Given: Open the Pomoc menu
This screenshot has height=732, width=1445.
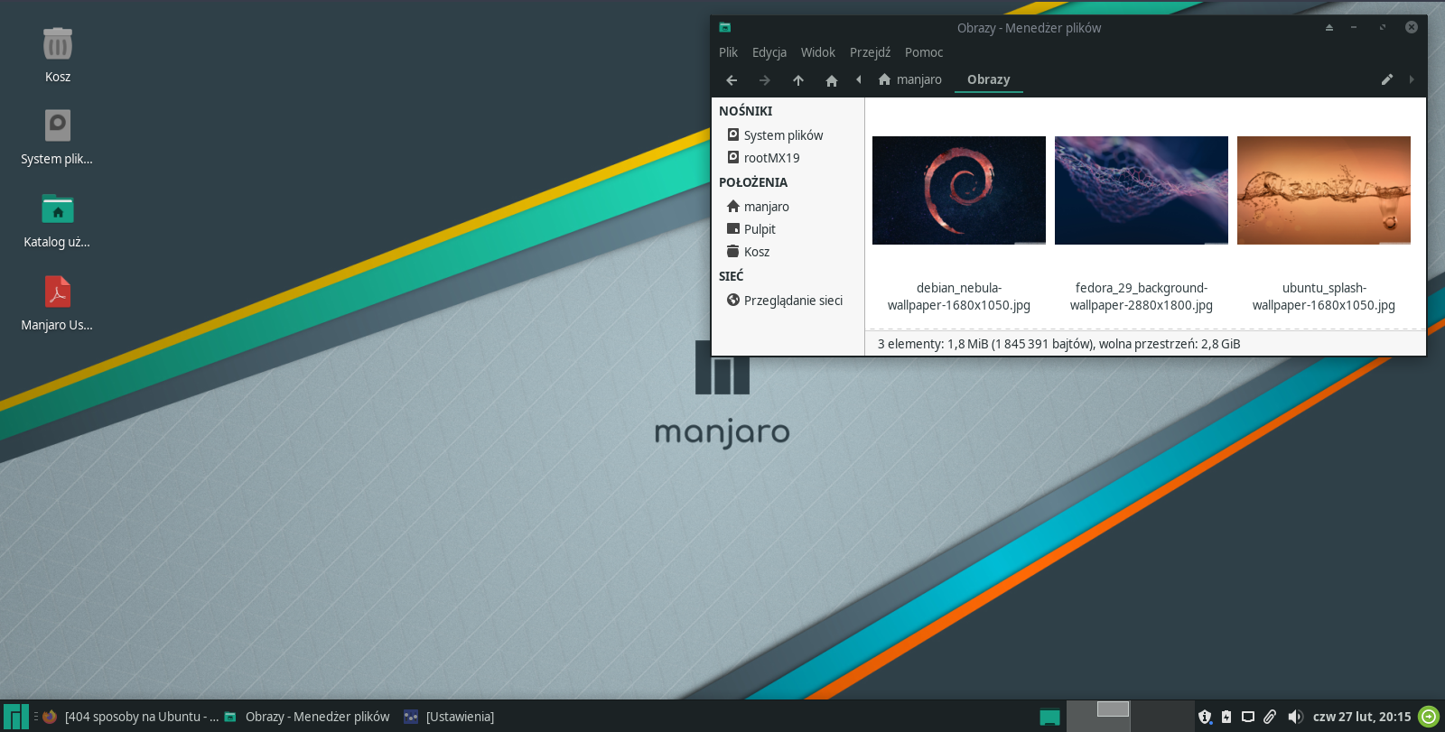Looking at the screenshot, I should 924,52.
